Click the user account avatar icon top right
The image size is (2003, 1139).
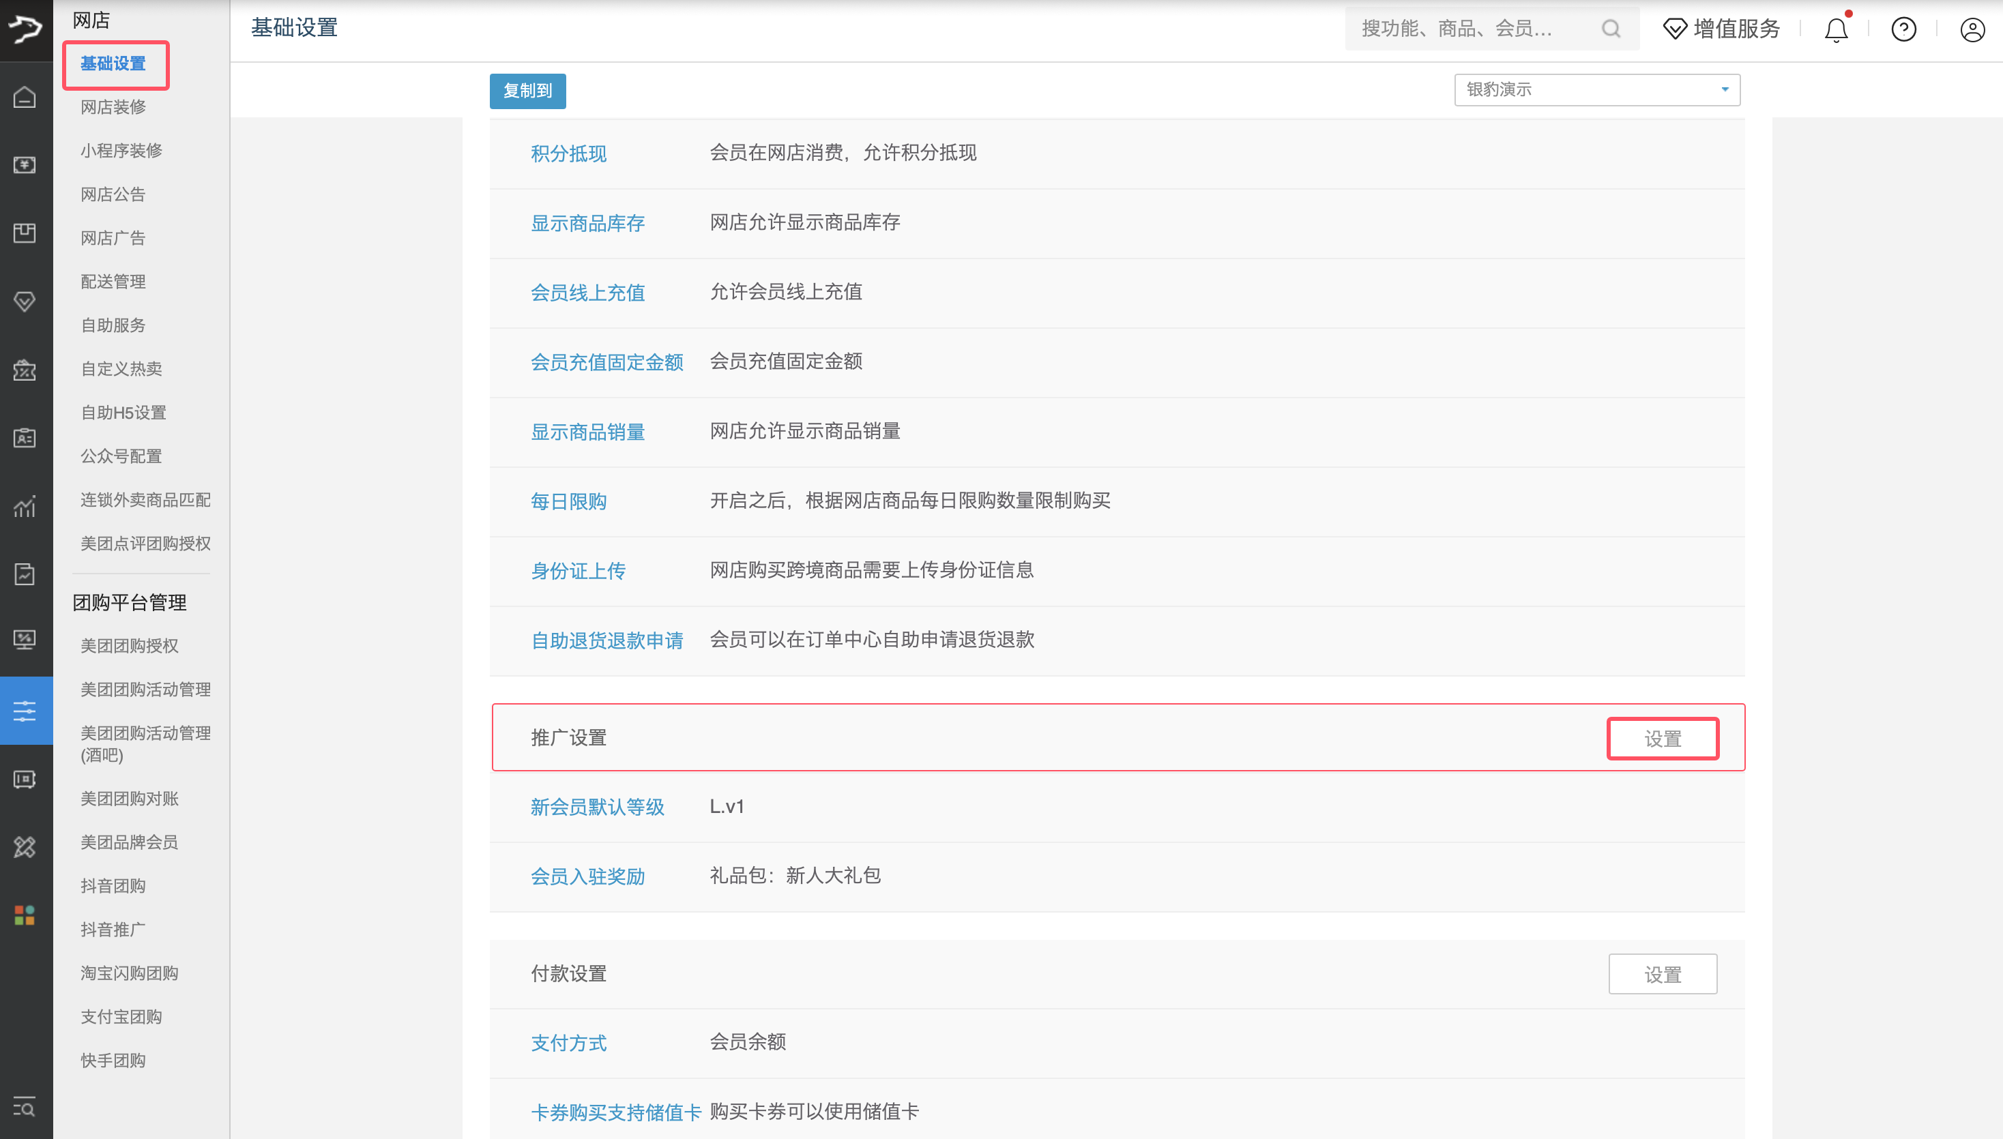tap(1972, 30)
